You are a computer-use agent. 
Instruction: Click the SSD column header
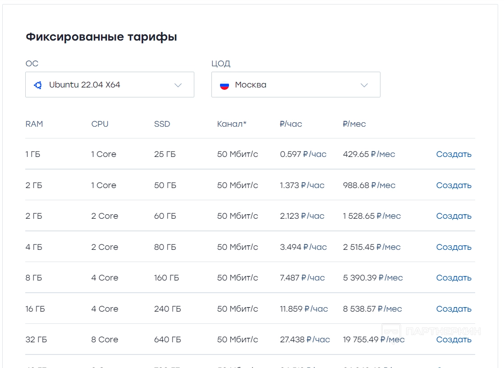[162, 124]
